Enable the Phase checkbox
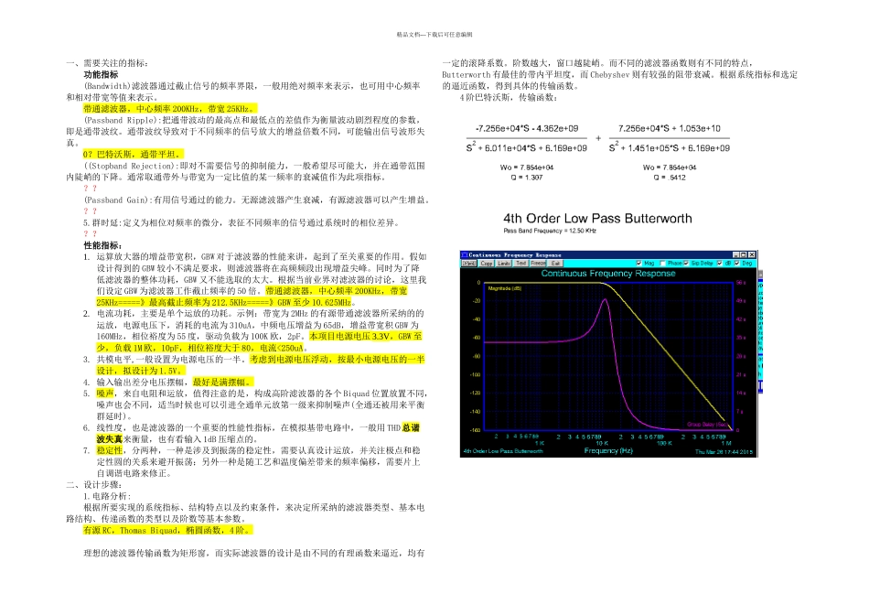This screenshot has height=615, width=869. point(663,264)
